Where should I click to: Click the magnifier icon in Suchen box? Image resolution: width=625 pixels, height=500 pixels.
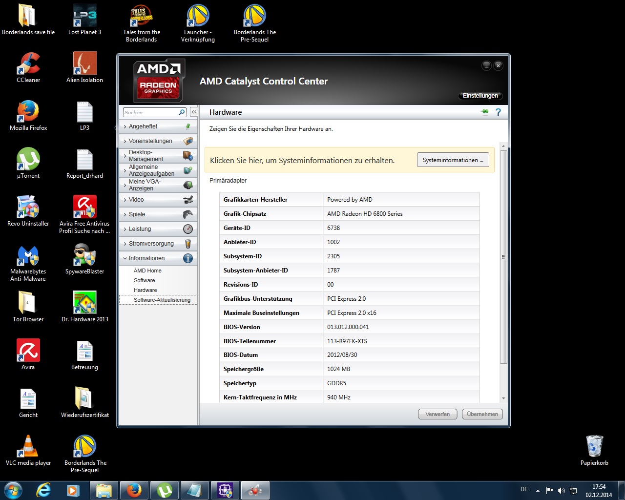182,112
